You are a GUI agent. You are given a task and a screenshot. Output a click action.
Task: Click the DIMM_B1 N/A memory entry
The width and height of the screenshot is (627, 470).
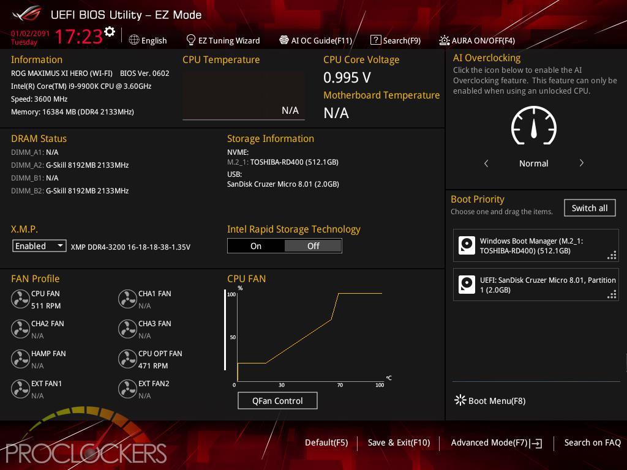pyautogui.click(x=35, y=178)
